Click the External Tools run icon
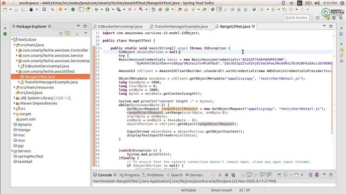346x194 pixels. (x=119, y=10)
